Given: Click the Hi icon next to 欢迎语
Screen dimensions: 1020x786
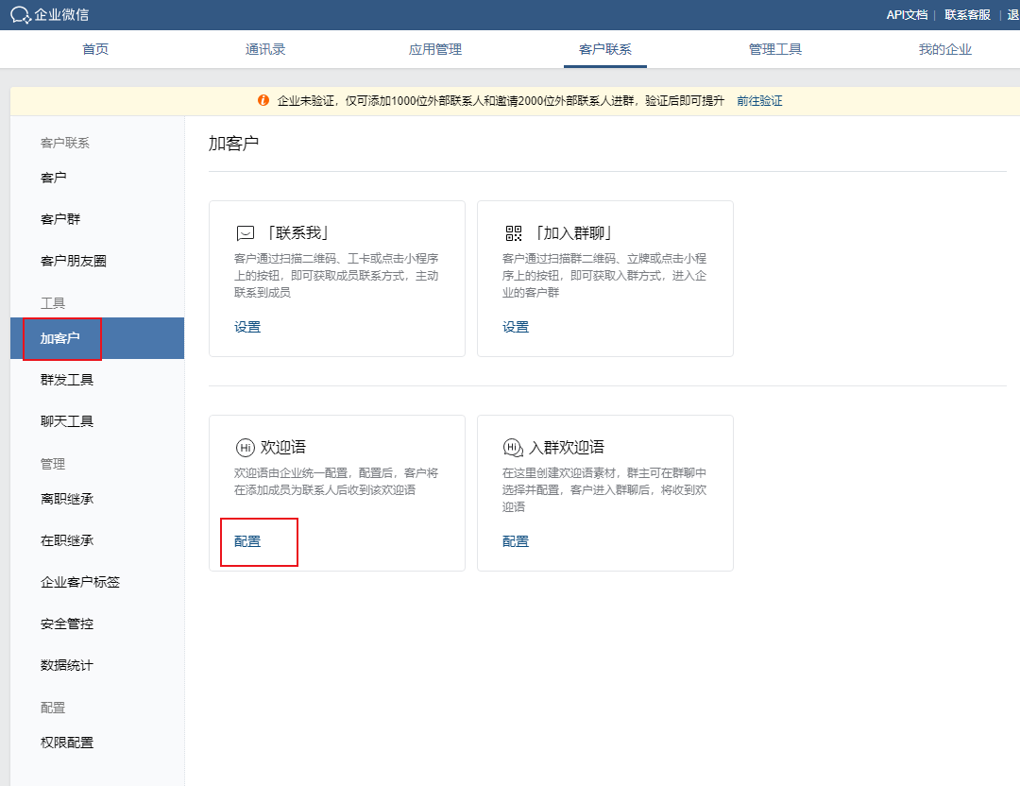Looking at the screenshot, I should [245, 447].
